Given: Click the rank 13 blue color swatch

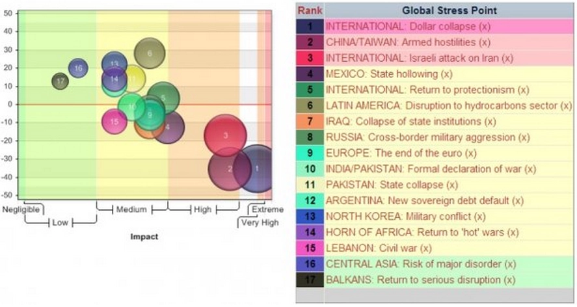Looking at the screenshot, I should pyautogui.click(x=310, y=217).
